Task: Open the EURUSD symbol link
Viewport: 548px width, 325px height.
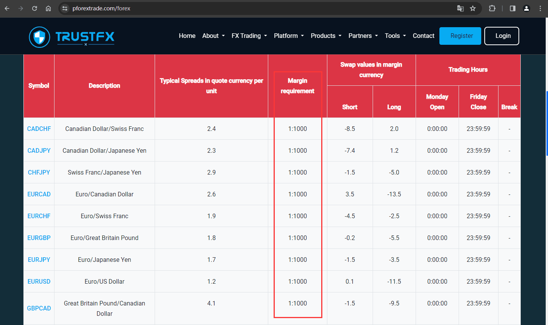Action: pyautogui.click(x=39, y=281)
